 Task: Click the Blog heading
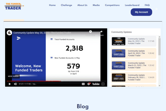83,106
